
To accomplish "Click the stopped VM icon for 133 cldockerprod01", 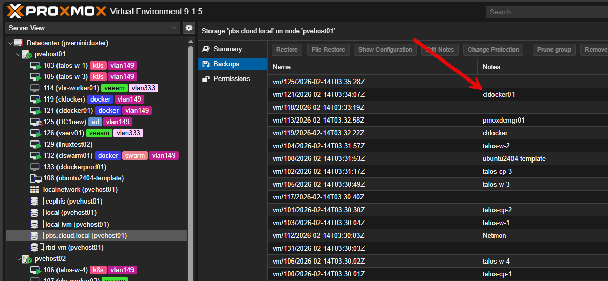I will point(35,167).
